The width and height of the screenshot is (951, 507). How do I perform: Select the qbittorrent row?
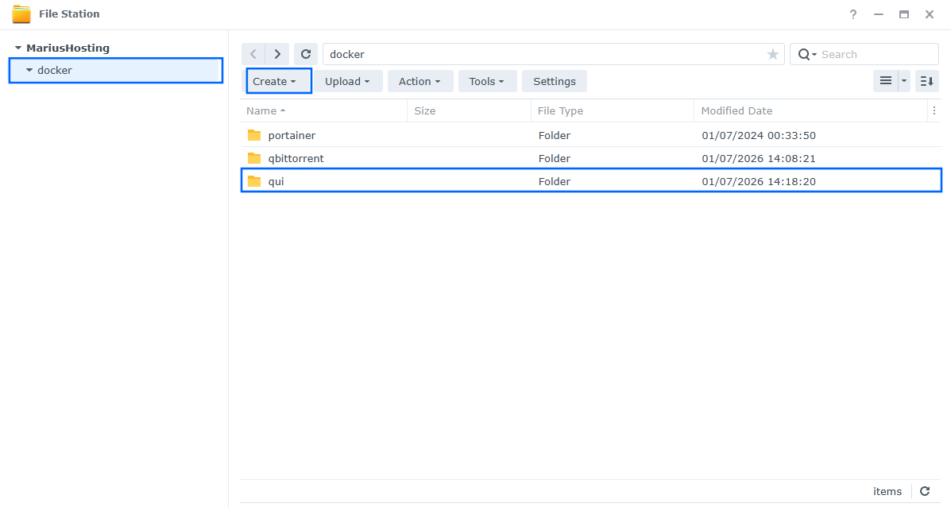[477, 158]
